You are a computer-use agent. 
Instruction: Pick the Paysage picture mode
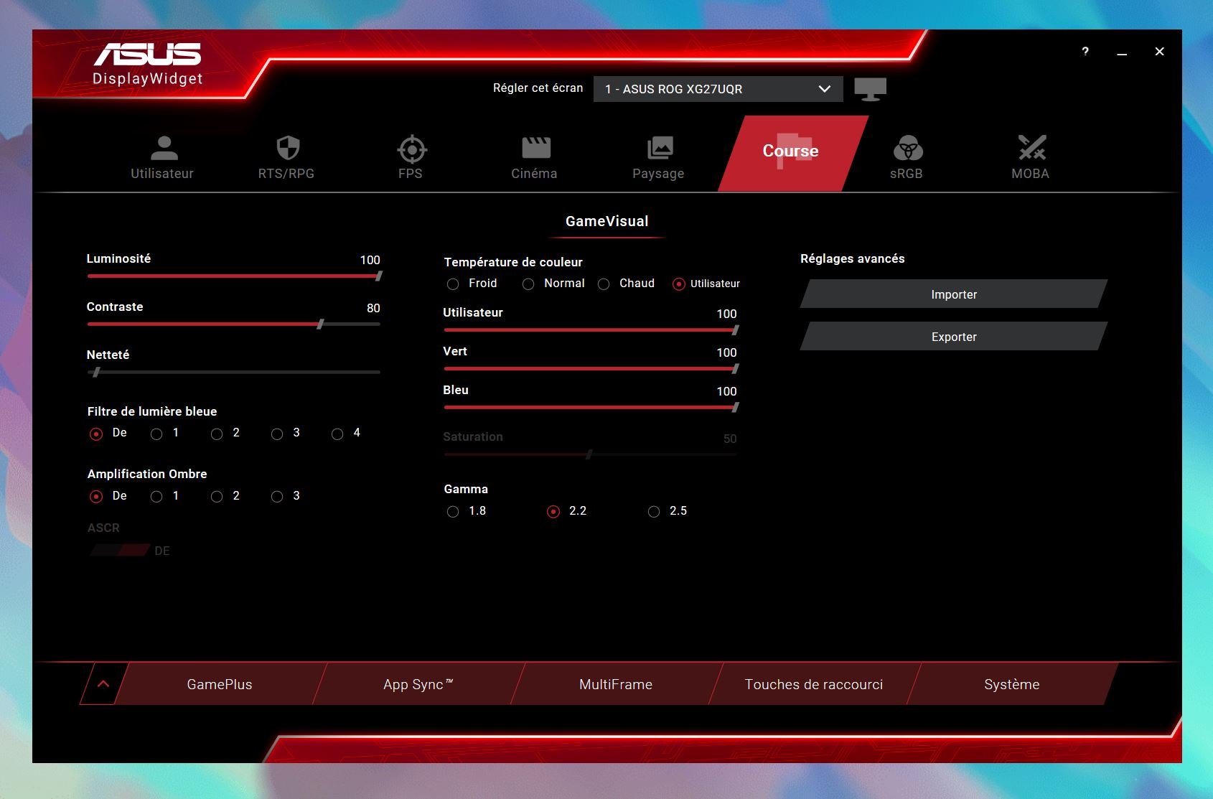click(x=660, y=148)
